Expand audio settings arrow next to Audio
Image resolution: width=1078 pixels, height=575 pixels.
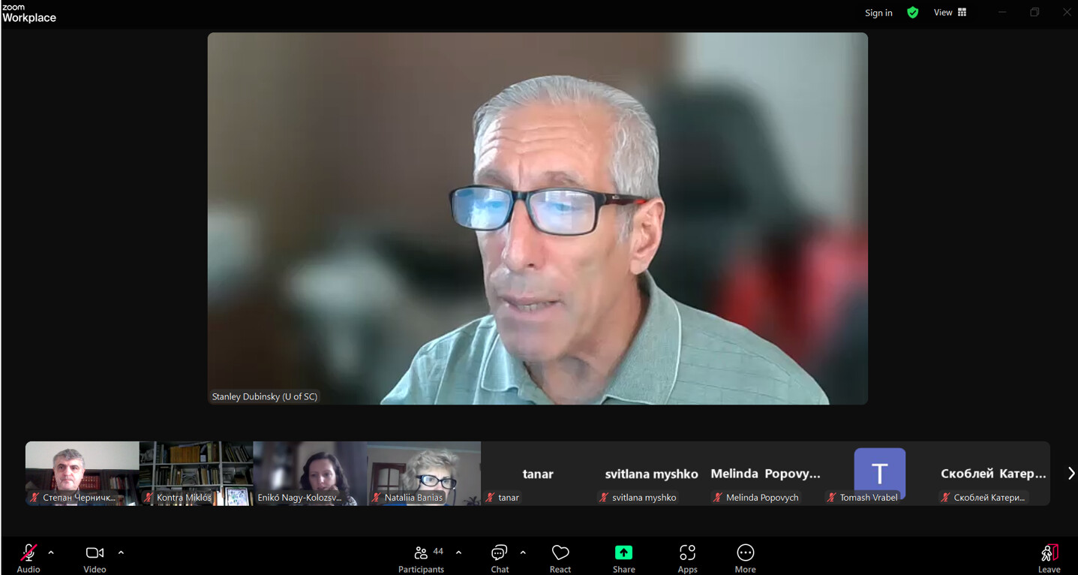51,552
